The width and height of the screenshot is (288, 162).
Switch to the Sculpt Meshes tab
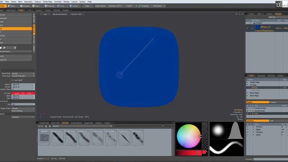tap(76, 123)
